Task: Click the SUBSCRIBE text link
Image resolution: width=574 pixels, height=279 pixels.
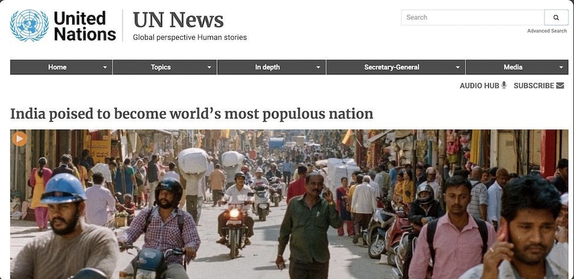Action: click(x=534, y=86)
